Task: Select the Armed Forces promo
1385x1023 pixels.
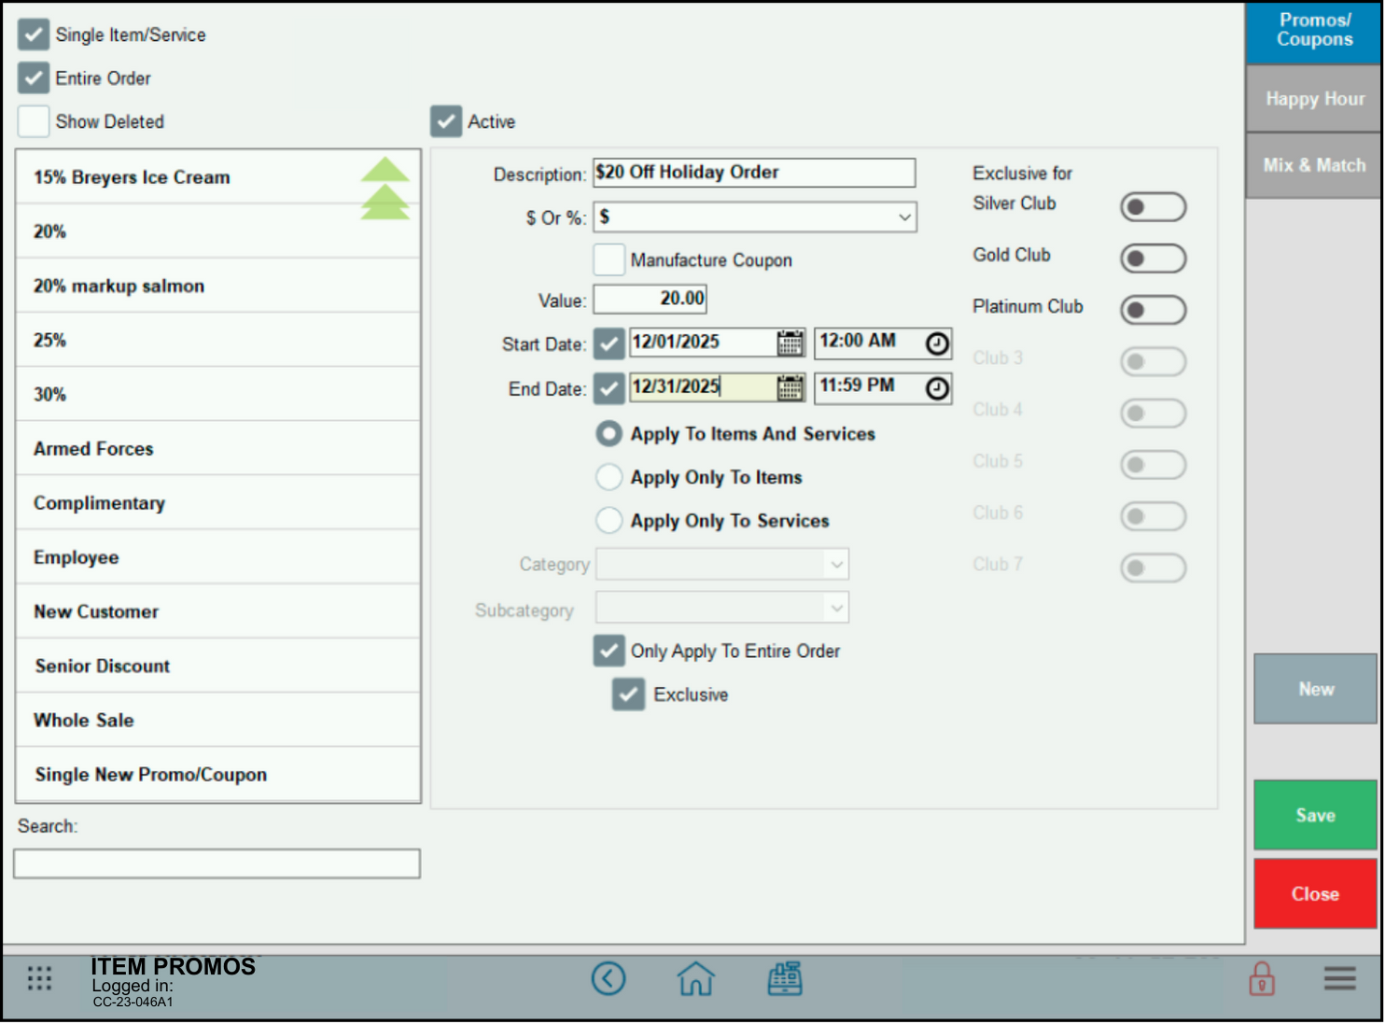Action: point(217,448)
